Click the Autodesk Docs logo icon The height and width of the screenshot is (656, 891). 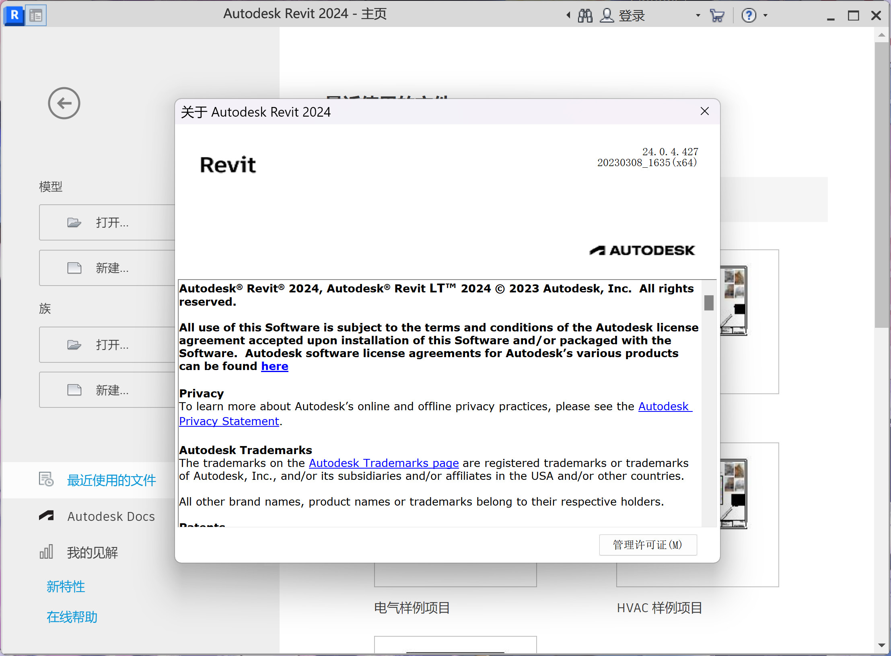pyautogui.click(x=46, y=516)
